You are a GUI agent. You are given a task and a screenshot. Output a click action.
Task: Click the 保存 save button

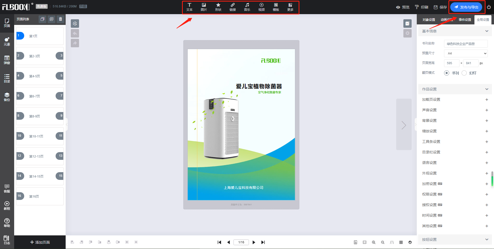point(440,7)
